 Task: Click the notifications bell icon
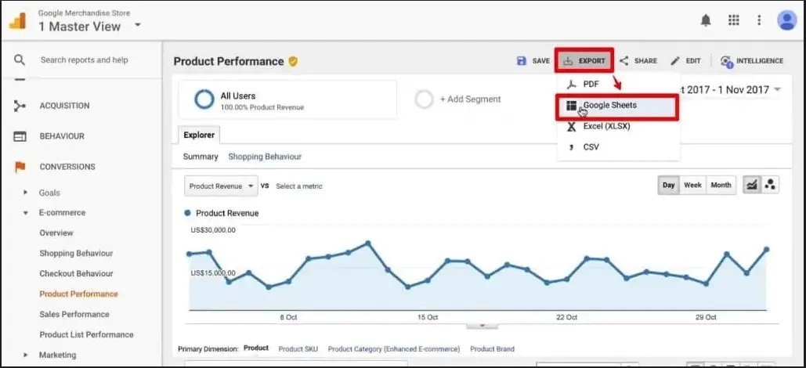706,20
